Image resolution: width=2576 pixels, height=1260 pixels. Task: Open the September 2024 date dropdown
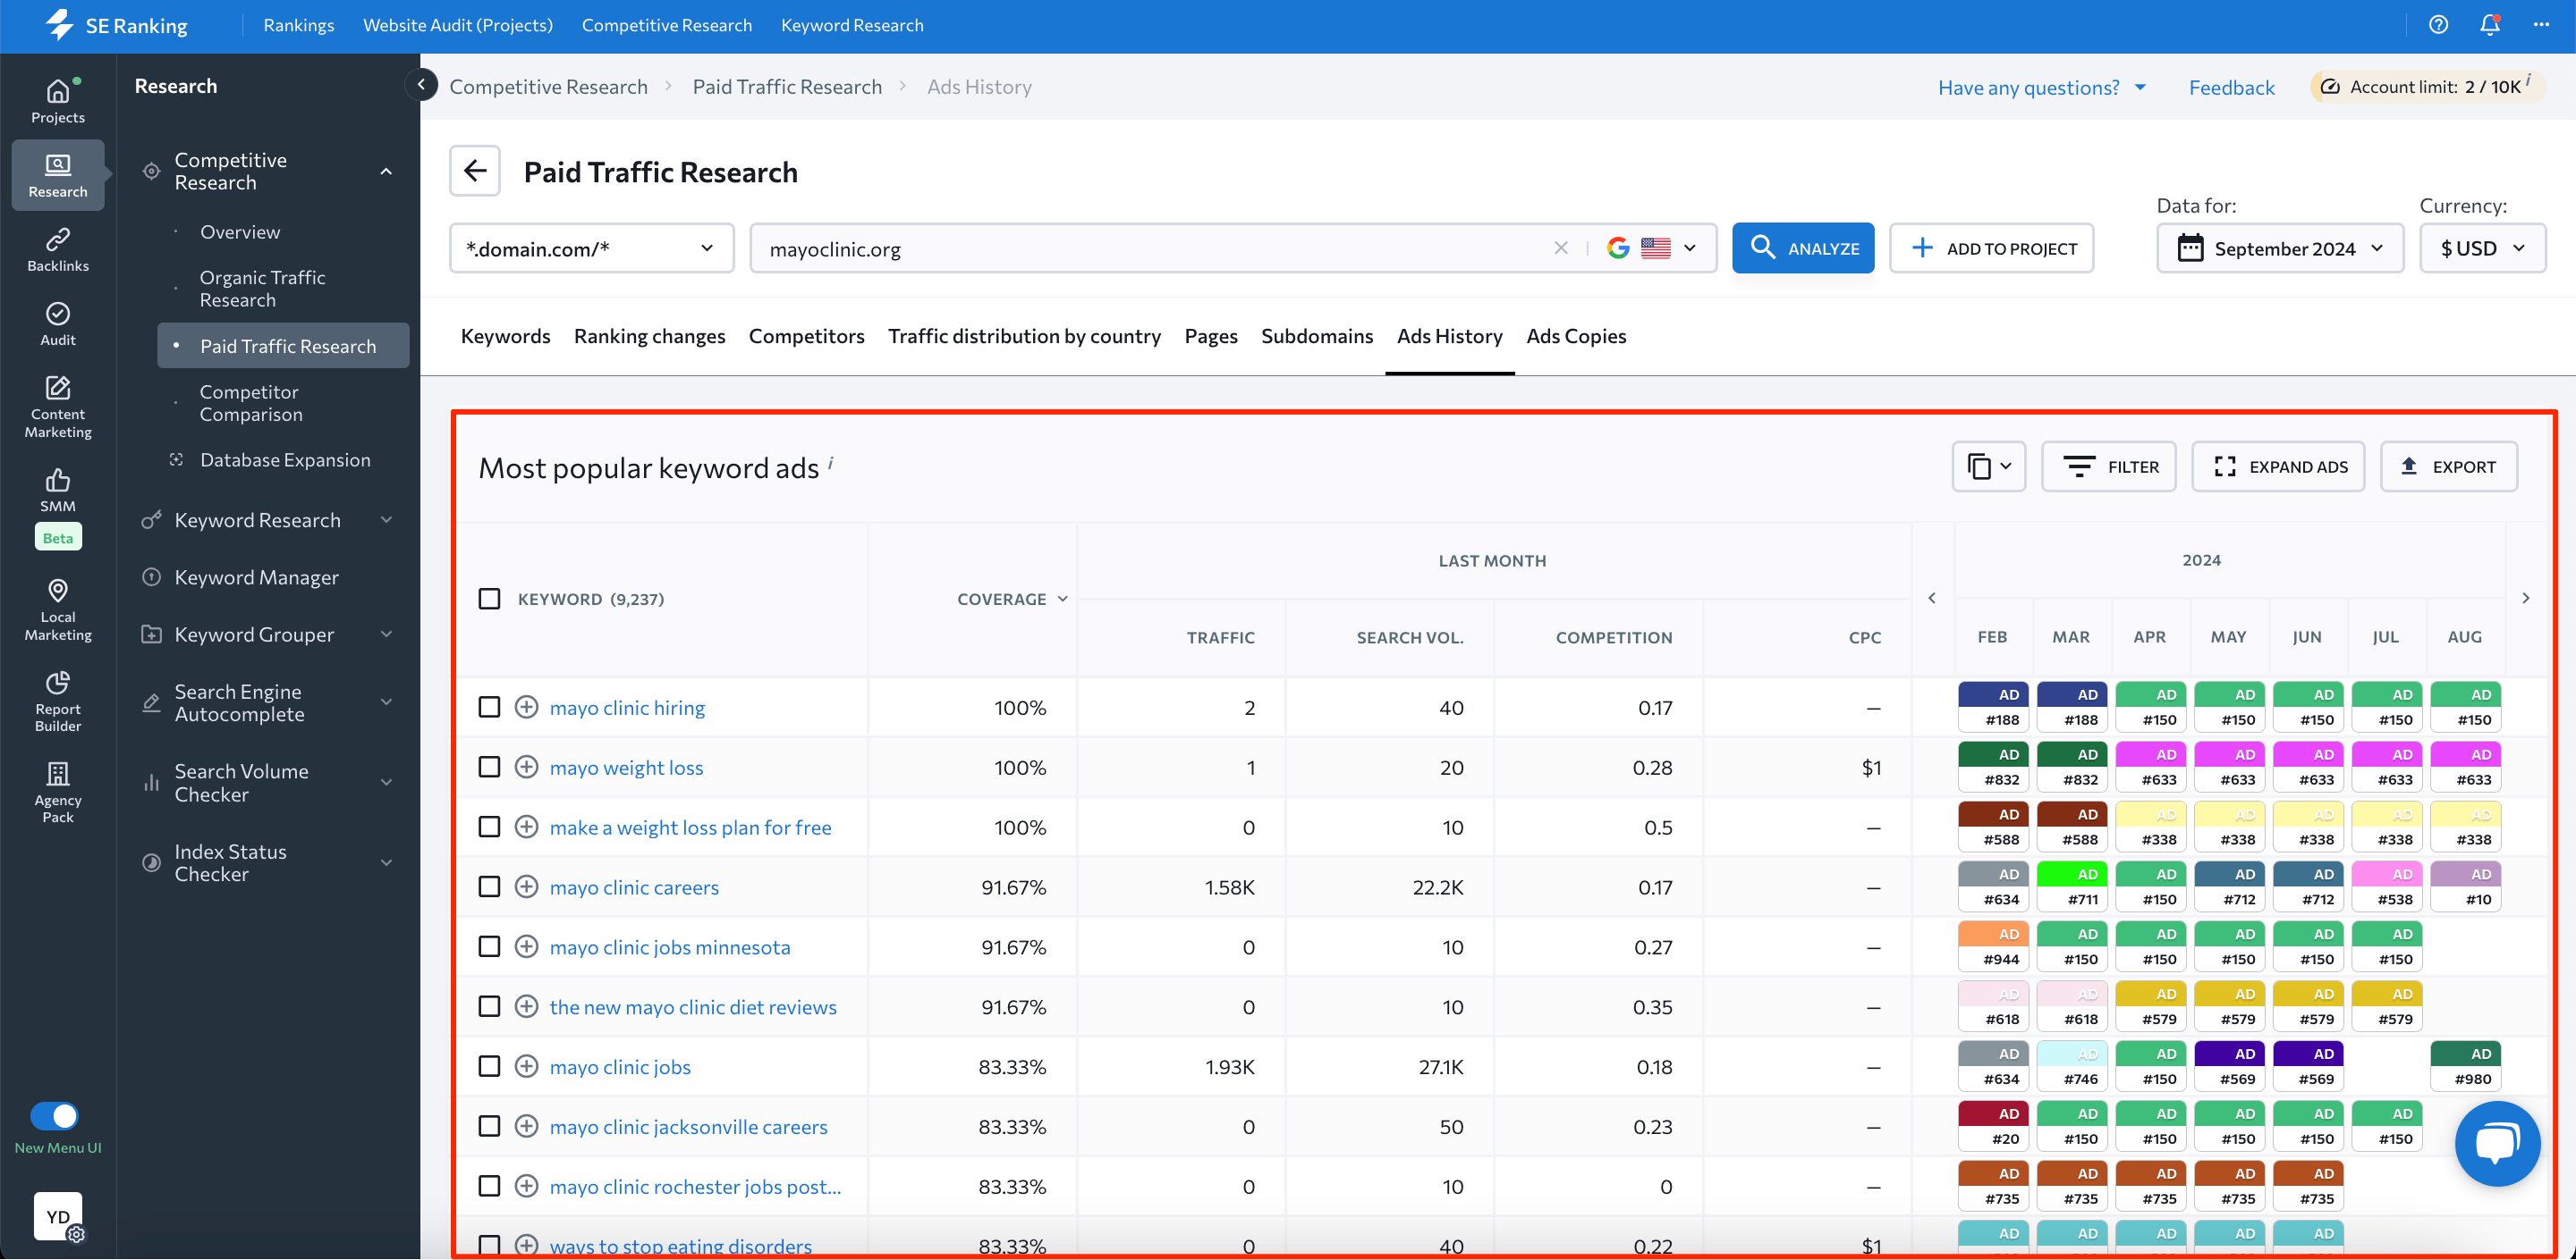(2279, 248)
